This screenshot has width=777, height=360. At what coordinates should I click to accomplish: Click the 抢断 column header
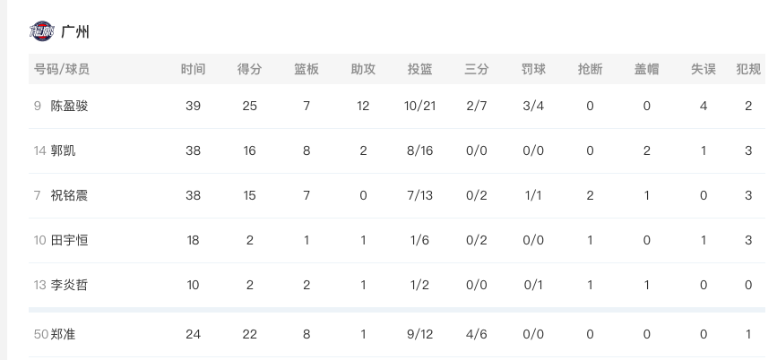[x=590, y=69]
